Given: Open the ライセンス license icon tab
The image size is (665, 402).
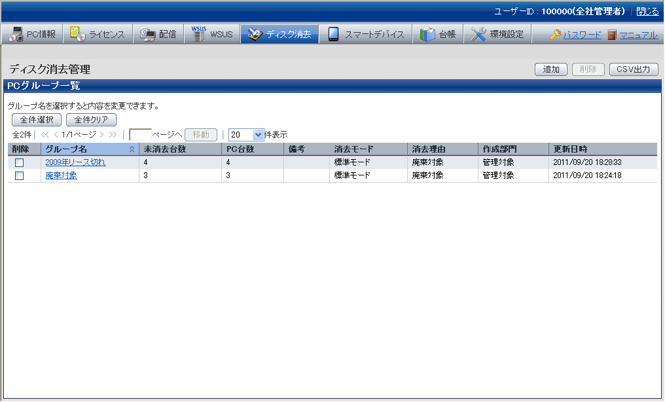Looking at the screenshot, I should coord(78,35).
